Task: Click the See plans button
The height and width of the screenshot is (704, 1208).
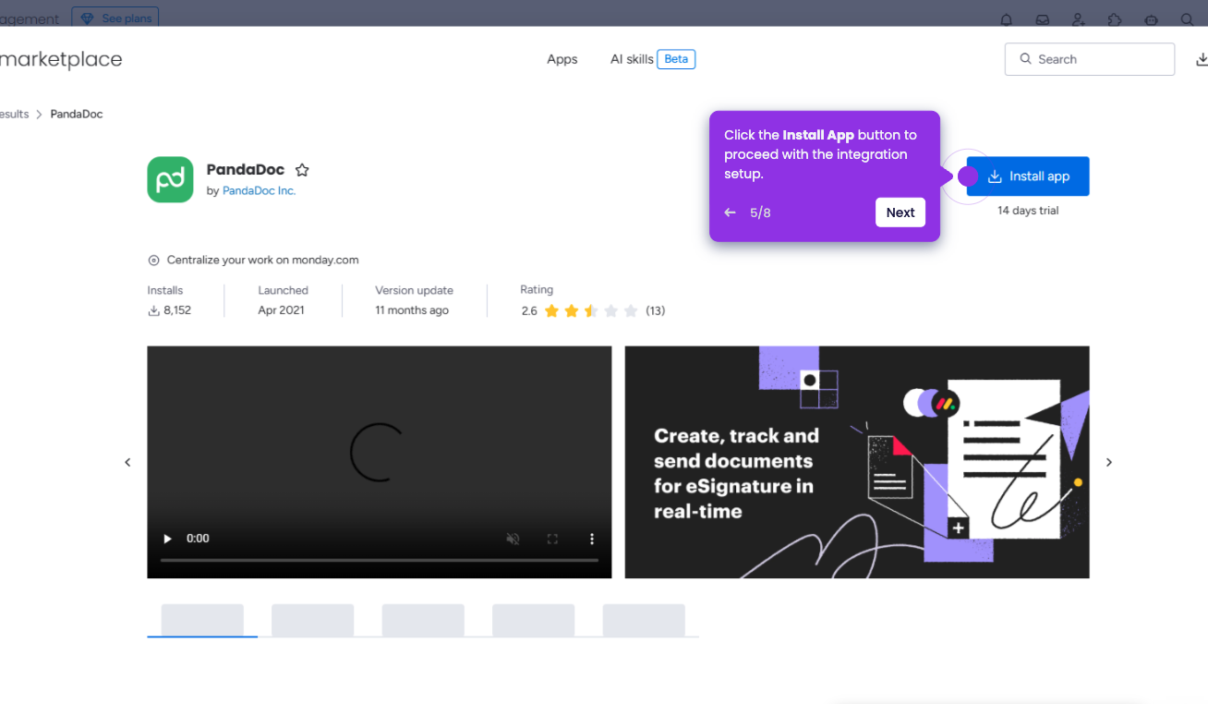Action: point(115,18)
